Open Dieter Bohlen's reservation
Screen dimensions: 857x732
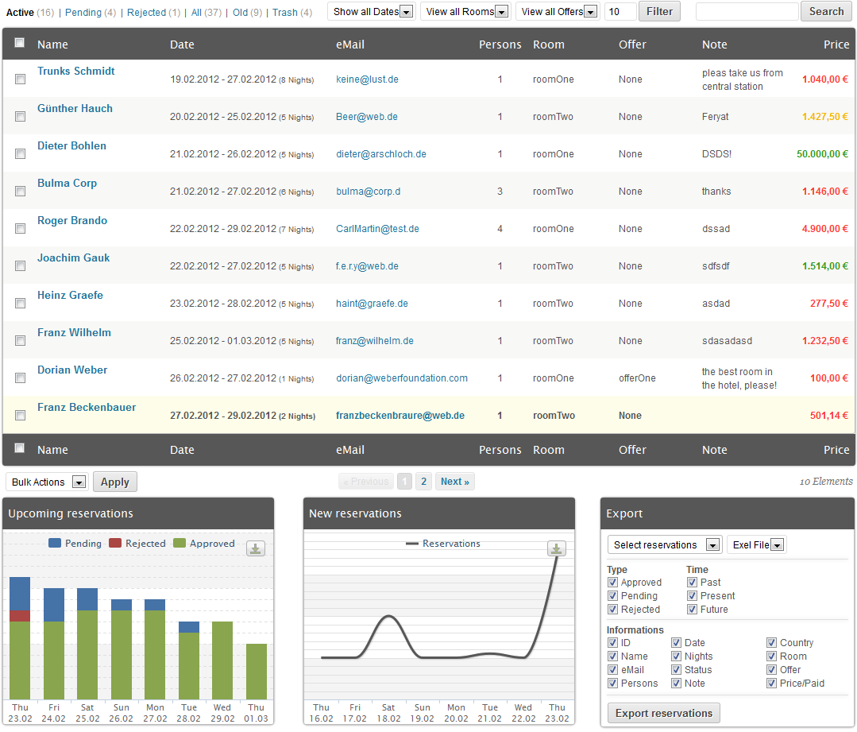(x=71, y=146)
